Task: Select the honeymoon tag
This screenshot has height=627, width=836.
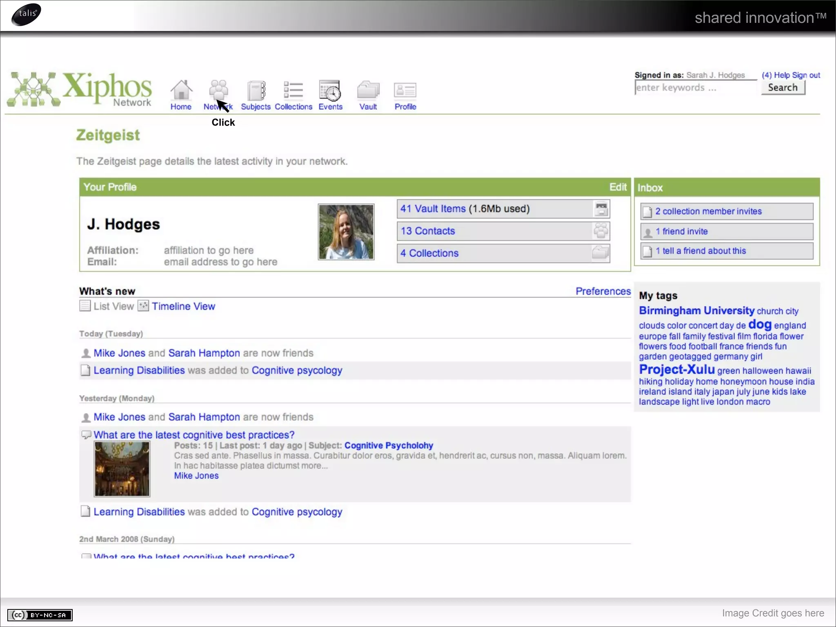Action: (x=743, y=381)
